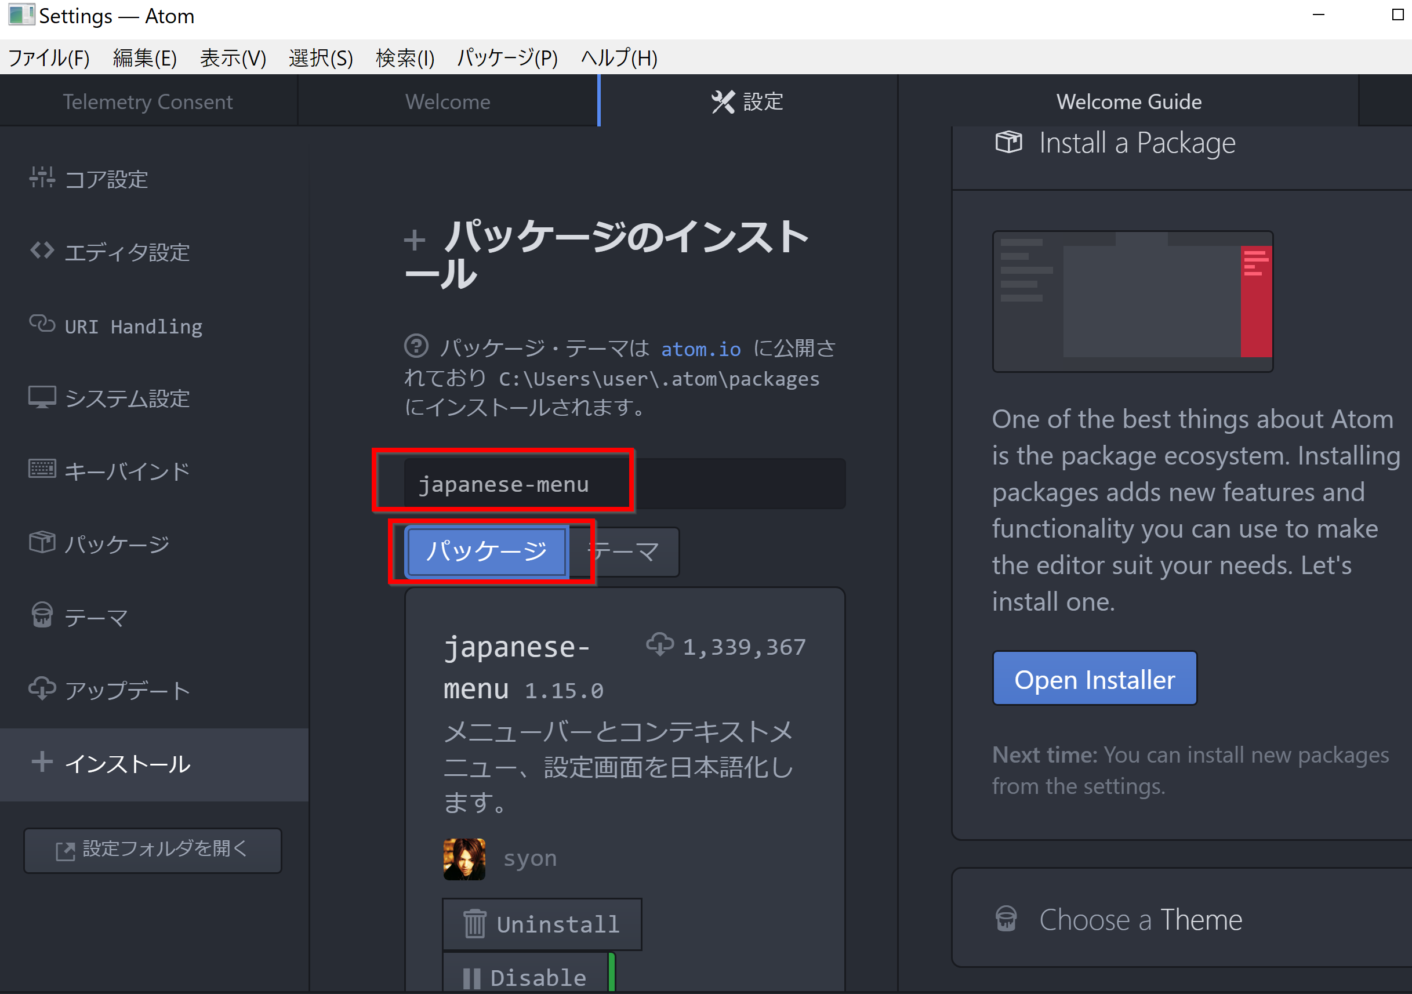Select パッケージ search filter button
Image resolution: width=1412 pixels, height=994 pixels.
[x=487, y=551]
